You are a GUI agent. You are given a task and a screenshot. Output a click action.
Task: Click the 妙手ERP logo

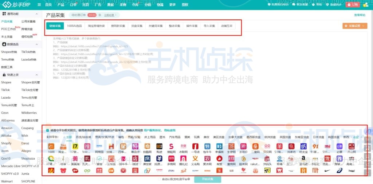pos(16,4)
